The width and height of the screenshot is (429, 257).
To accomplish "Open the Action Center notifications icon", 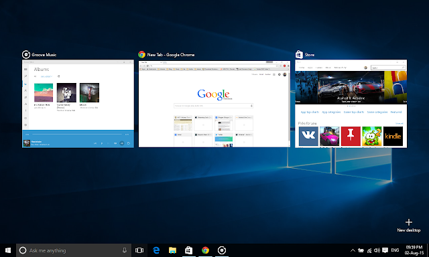I will pyautogui.click(x=385, y=250).
